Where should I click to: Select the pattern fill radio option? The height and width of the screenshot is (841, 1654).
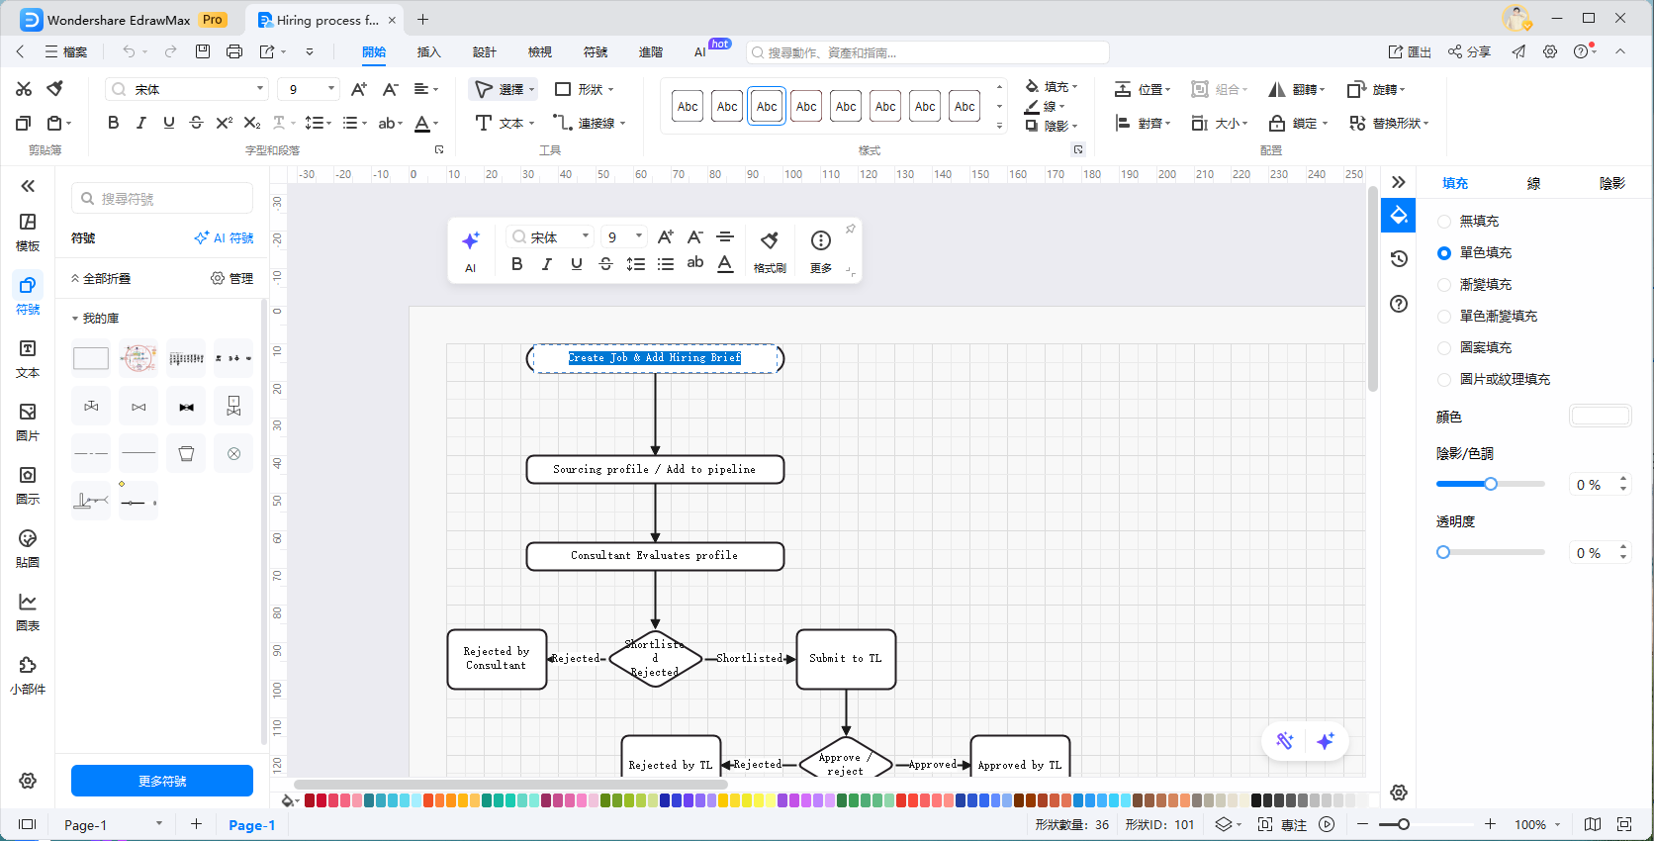click(x=1444, y=348)
